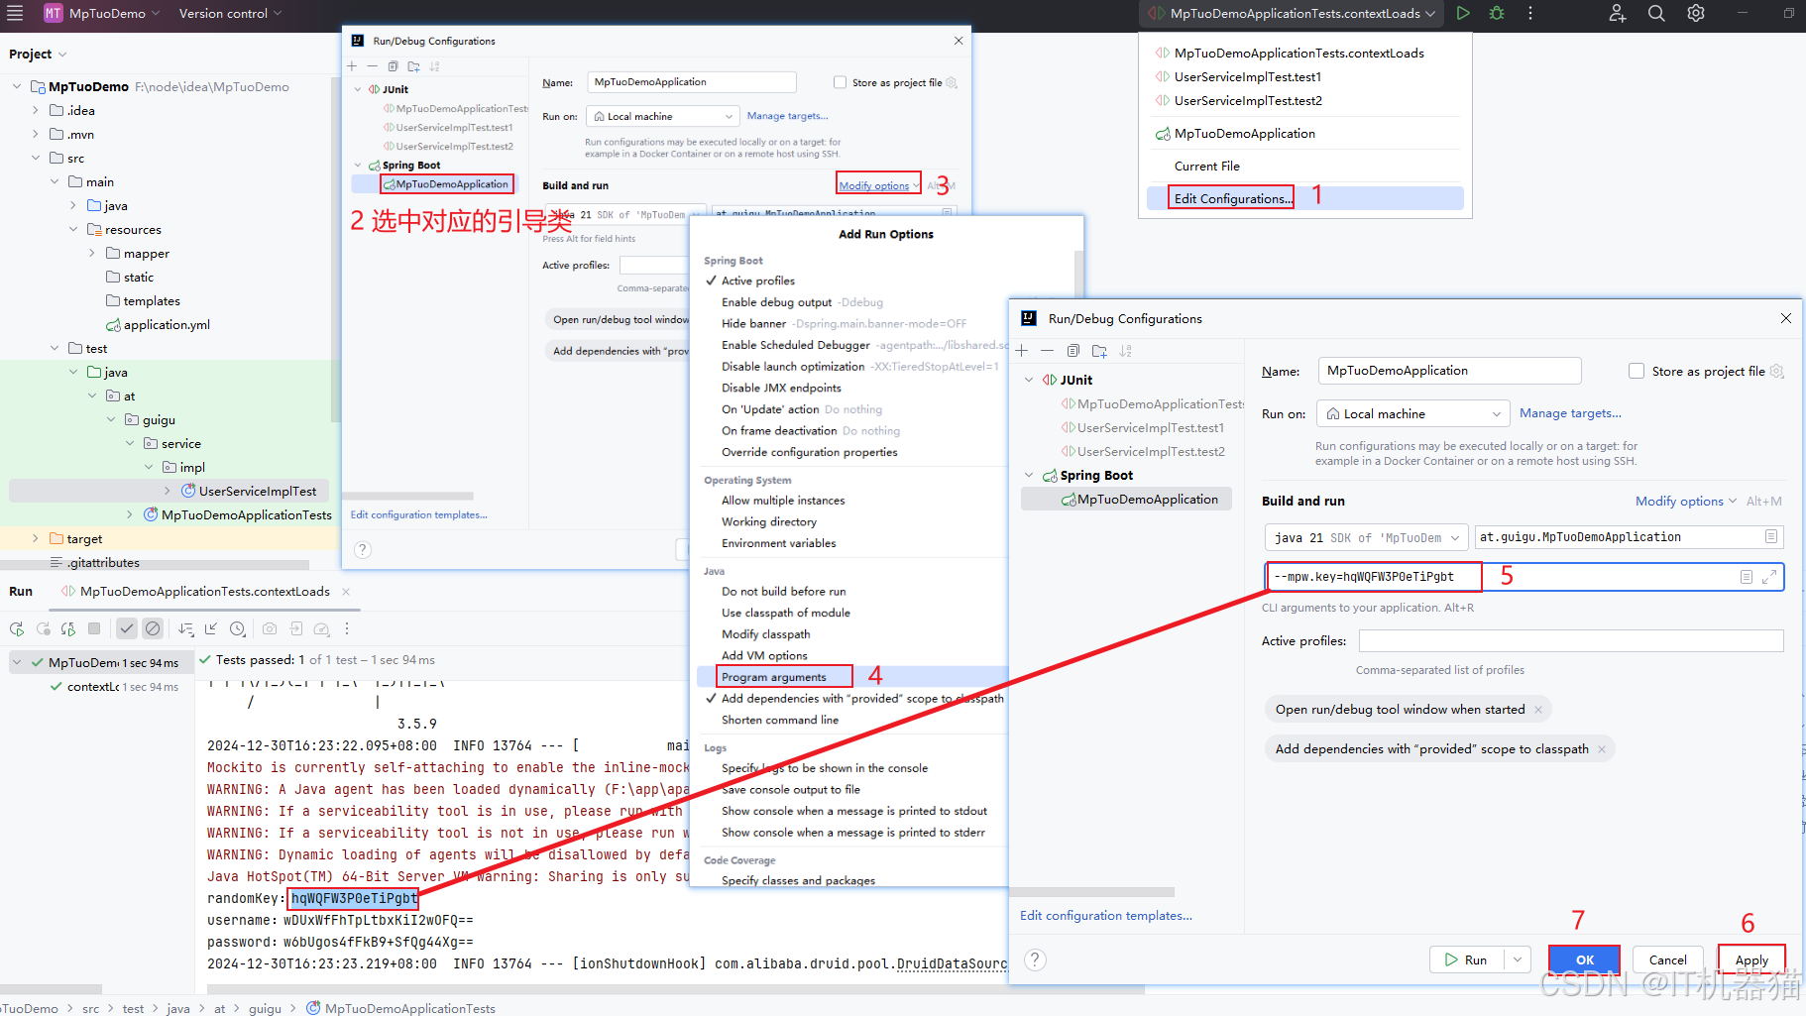This screenshot has width=1806, height=1016.
Task: Click the Active profiles field in front dialog
Action: (1571, 641)
